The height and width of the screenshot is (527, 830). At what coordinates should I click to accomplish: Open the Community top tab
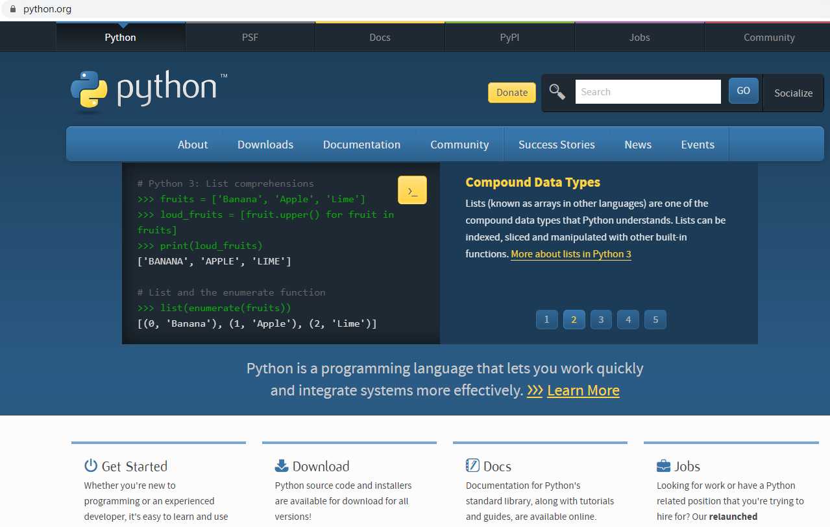[x=769, y=37]
